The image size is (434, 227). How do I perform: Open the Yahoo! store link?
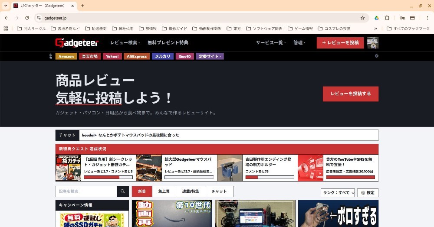[112, 56]
